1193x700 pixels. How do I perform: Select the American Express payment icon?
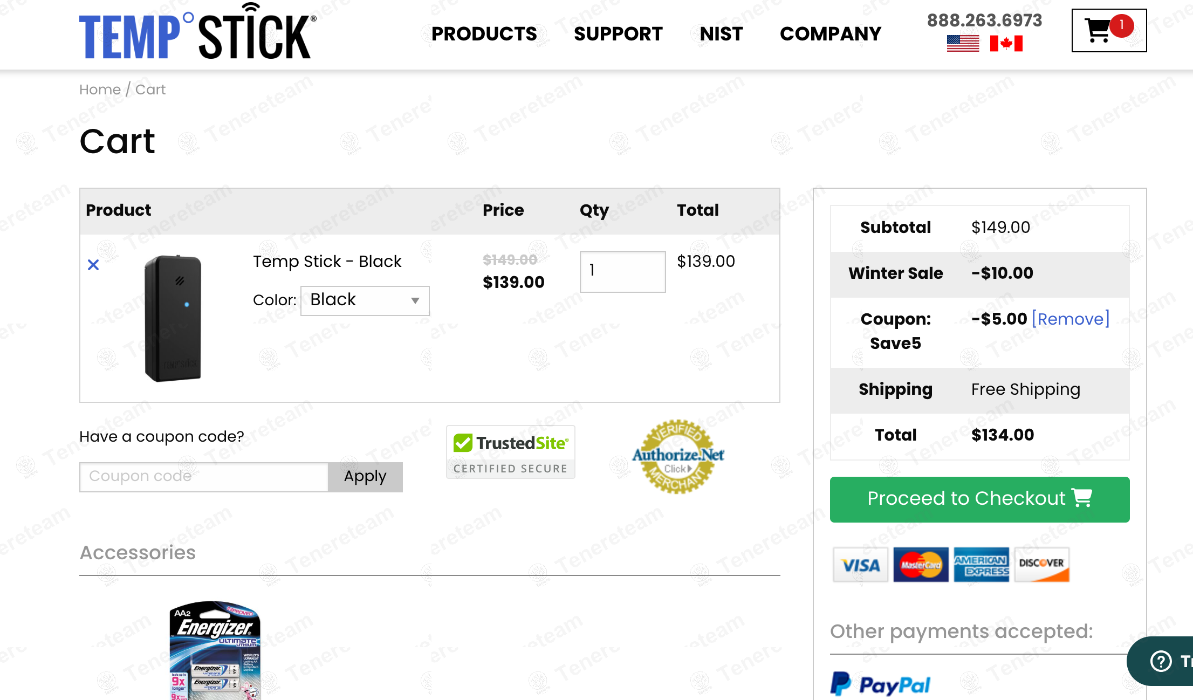point(981,565)
